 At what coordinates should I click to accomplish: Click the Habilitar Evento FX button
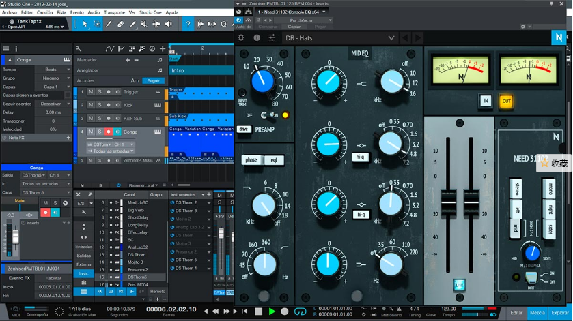tap(53, 278)
